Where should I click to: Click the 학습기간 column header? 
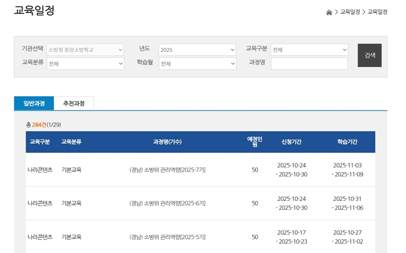pos(347,142)
